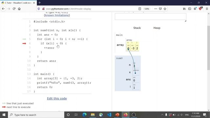The width and height of the screenshot is (210, 118).
Task: Open the Edit this code link
Action: pyautogui.click(x=57, y=98)
